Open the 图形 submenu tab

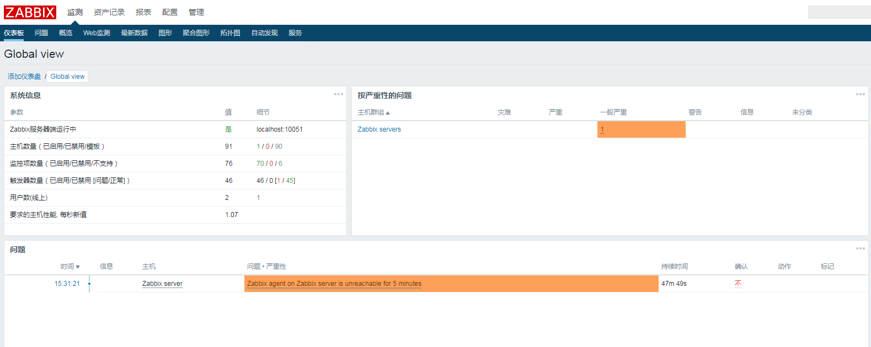tap(165, 33)
